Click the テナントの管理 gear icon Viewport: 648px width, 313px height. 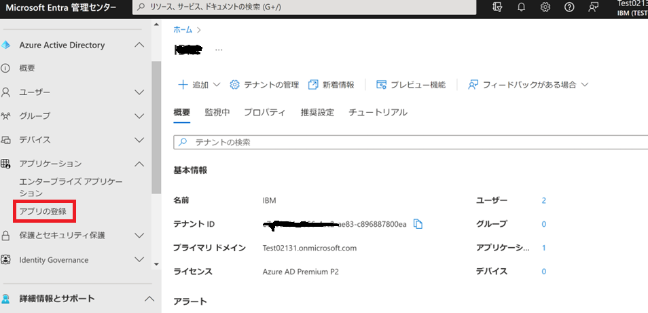(234, 85)
